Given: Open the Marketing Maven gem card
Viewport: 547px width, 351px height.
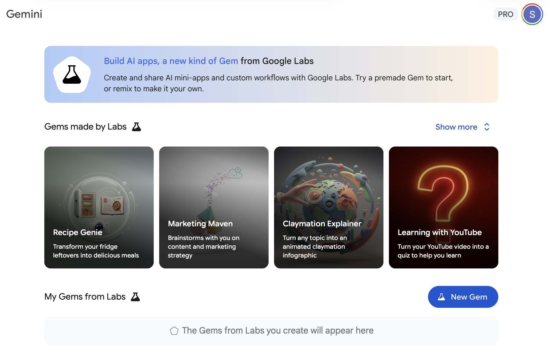Looking at the screenshot, I should click(x=214, y=207).
